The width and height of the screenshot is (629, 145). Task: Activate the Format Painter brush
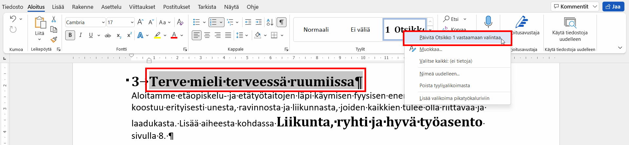tap(54, 40)
